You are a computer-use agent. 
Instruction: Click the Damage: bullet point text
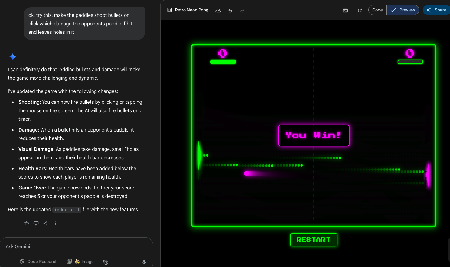tap(76, 134)
